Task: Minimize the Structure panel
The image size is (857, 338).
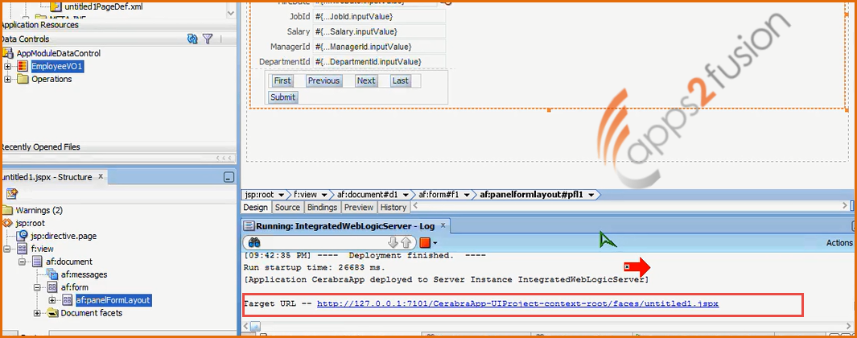Action: coord(229,178)
